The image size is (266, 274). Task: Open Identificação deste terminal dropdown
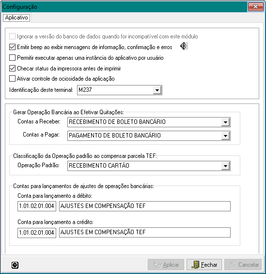[157, 90]
